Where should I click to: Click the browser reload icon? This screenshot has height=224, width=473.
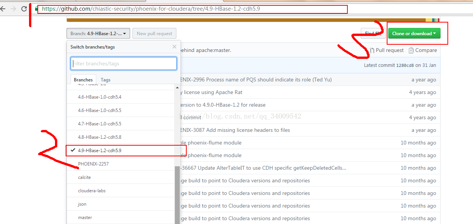pyautogui.click(x=24, y=8)
